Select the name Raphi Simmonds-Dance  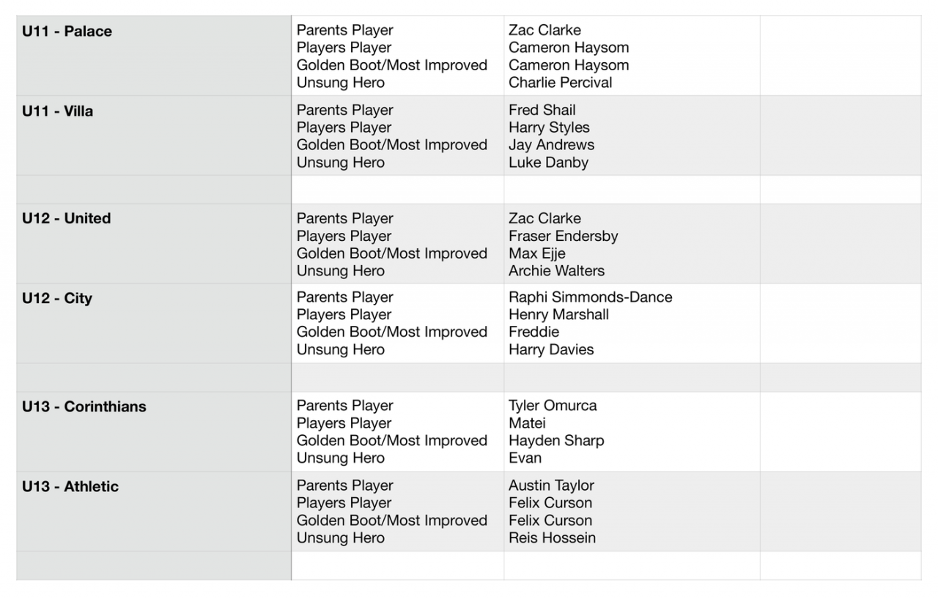click(590, 297)
